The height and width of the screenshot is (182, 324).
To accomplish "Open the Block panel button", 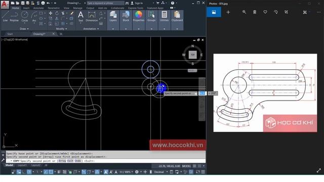I will tap(126, 17).
